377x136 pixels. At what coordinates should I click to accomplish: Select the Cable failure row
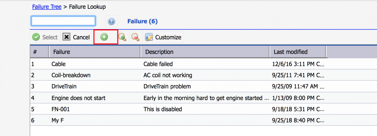pos(203,64)
